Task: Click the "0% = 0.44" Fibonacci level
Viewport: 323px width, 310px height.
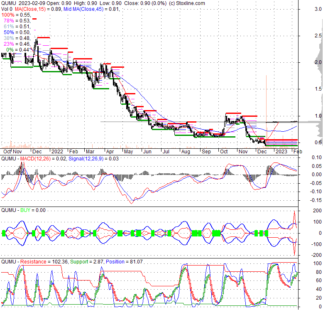Action: (18, 50)
